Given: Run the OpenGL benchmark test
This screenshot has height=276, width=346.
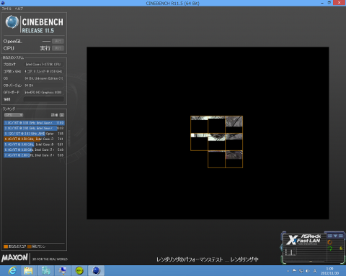Looking at the screenshot, I should click(58, 41).
